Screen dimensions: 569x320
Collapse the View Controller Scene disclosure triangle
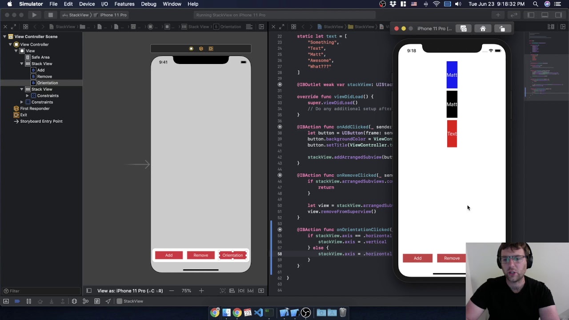tap(4, 36)
